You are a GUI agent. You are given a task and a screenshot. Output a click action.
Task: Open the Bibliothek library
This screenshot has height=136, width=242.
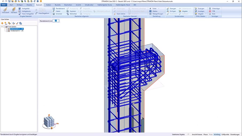tap(71, 14)
